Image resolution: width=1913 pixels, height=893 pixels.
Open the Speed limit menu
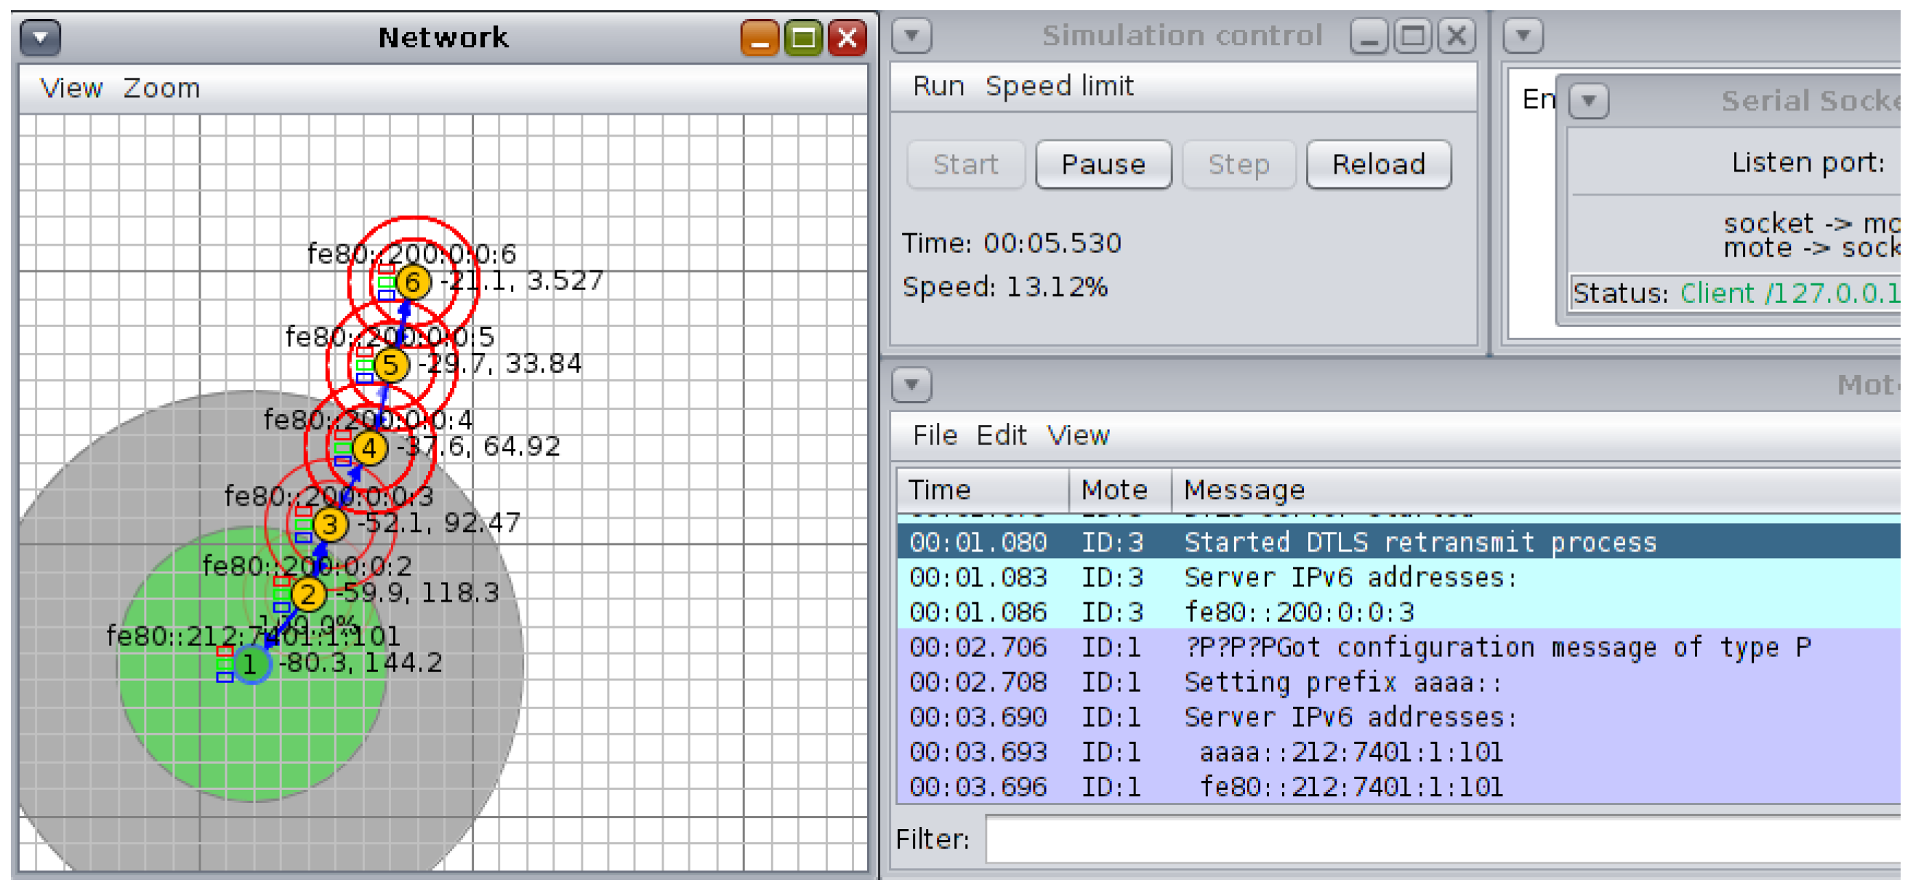point(1059,86)
